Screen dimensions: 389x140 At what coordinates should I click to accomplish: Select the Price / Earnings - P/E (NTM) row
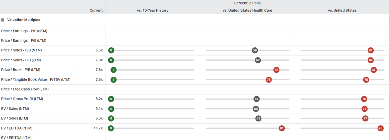coord(194,31)
